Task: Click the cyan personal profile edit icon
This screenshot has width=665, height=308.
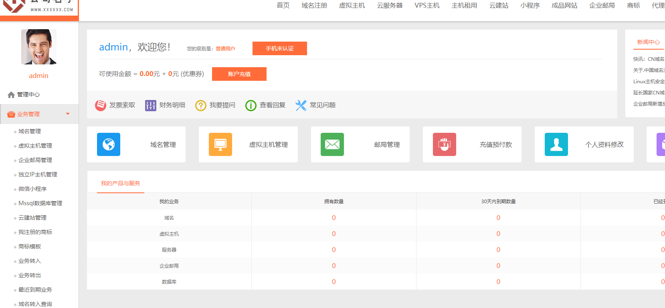Action: coord(556,144)
